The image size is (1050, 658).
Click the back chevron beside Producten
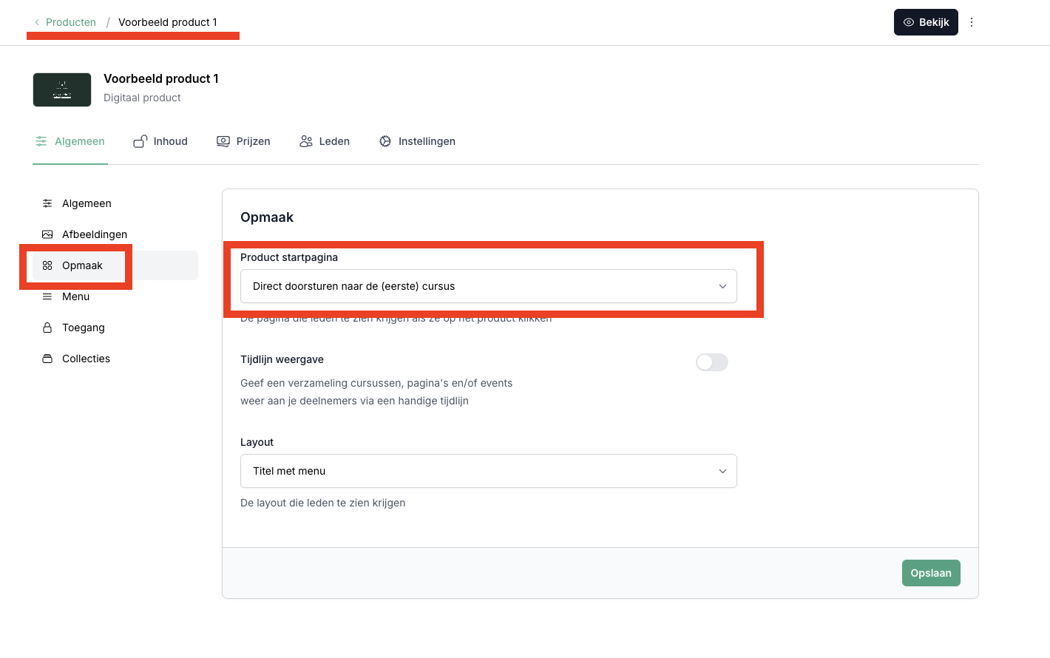pos(37,22)
